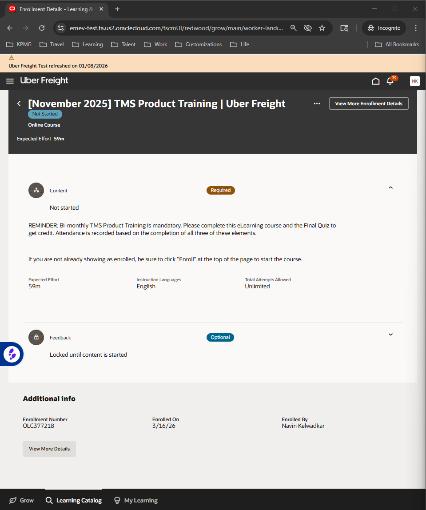Click the Online Course label
426x510 pixels.
pyautogui.click(x=44, y=125)
